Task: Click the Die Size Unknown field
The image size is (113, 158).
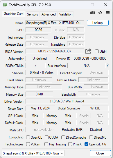Action: pyautogui.click(x=76, y=37)
